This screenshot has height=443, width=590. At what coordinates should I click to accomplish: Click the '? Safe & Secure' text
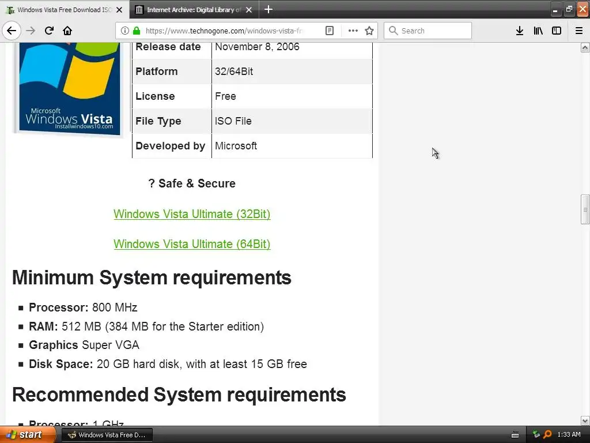pos(192,183)
